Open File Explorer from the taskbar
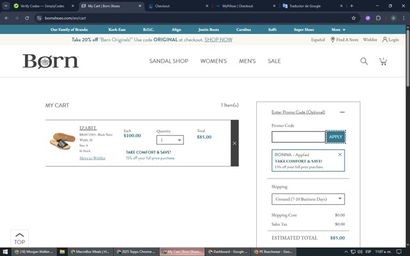The height and width of the screenshot is (256, 410). (62, 252)
